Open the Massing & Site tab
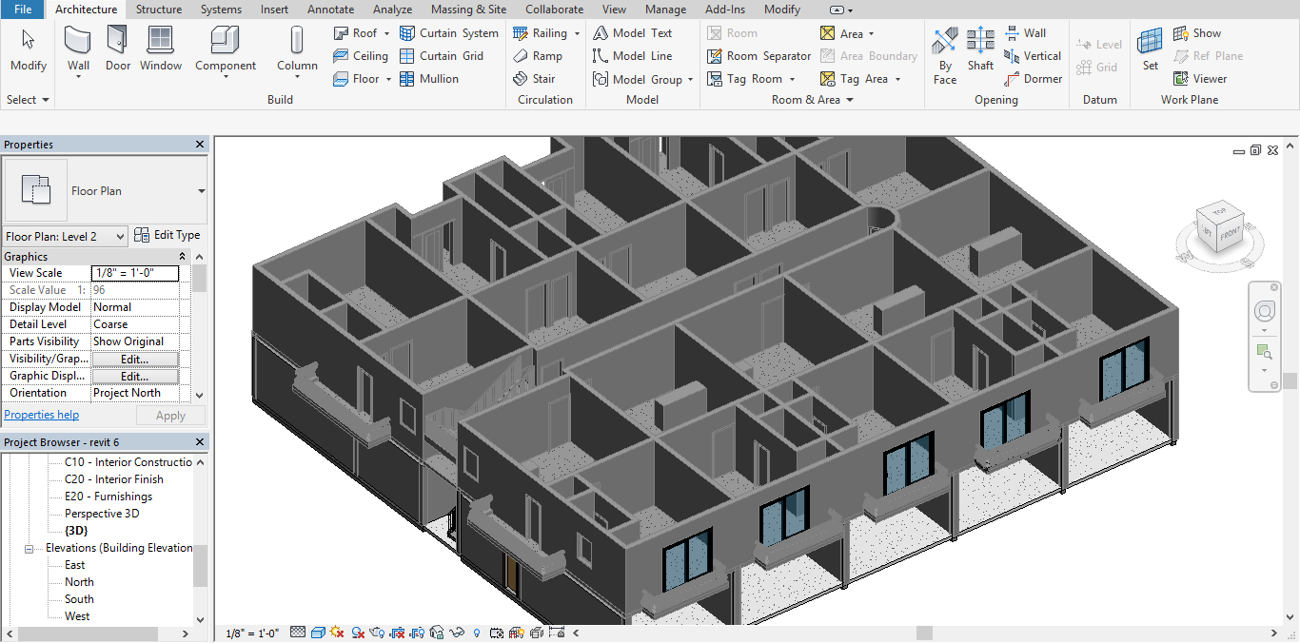The width and height of the screenshot is (1300, 643). (x=468, y=10)
